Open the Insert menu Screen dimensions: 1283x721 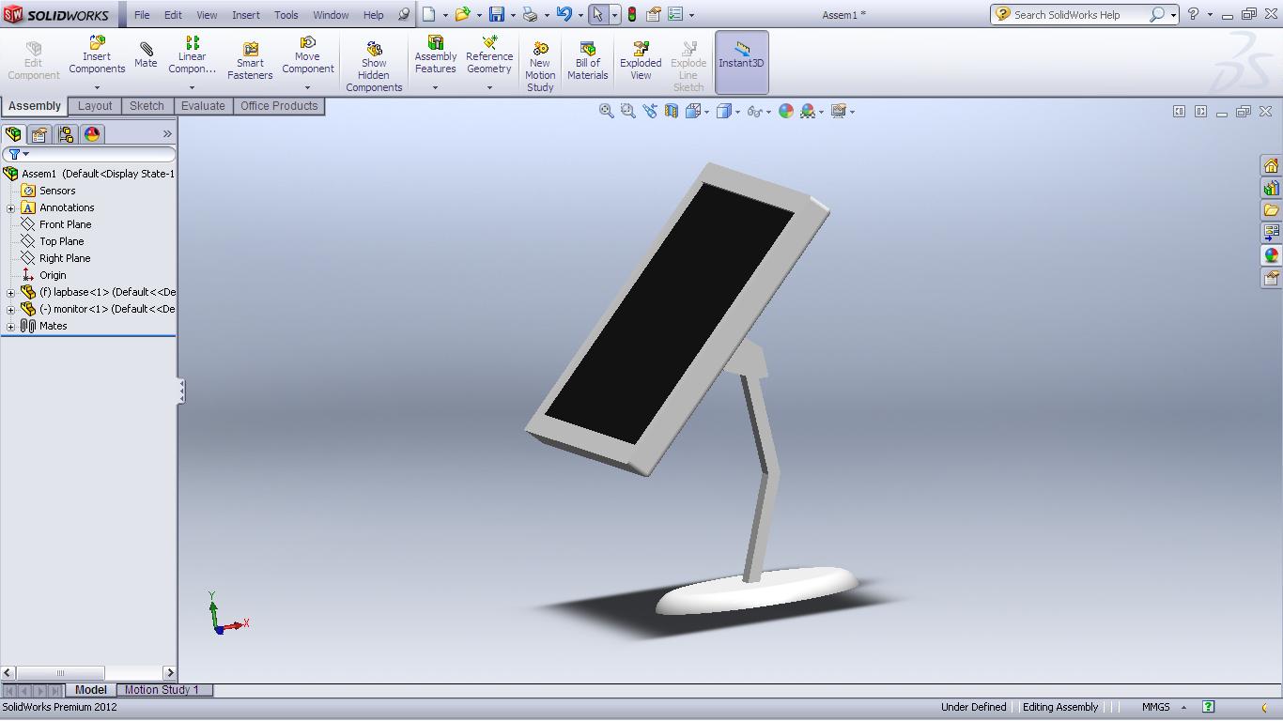246,15
